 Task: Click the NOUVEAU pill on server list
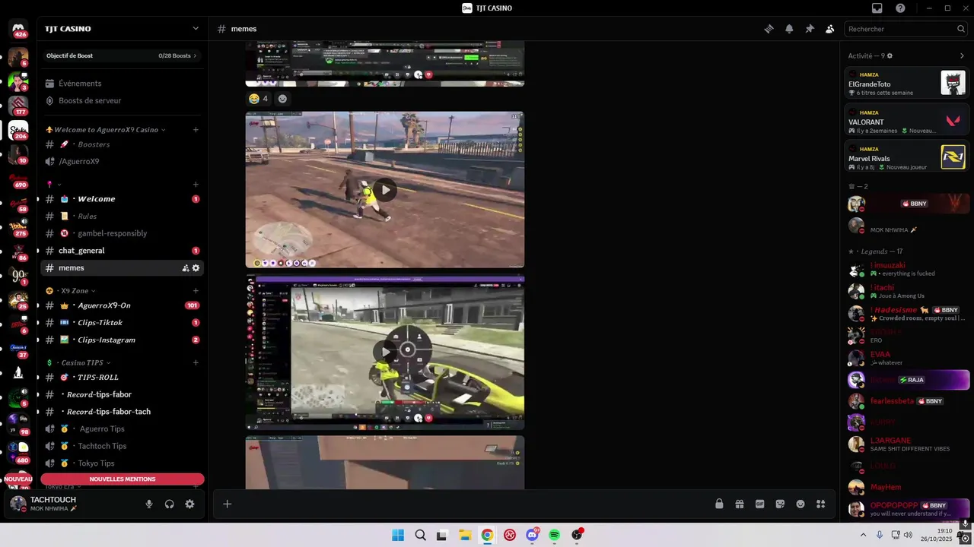[x=18, y=479]
